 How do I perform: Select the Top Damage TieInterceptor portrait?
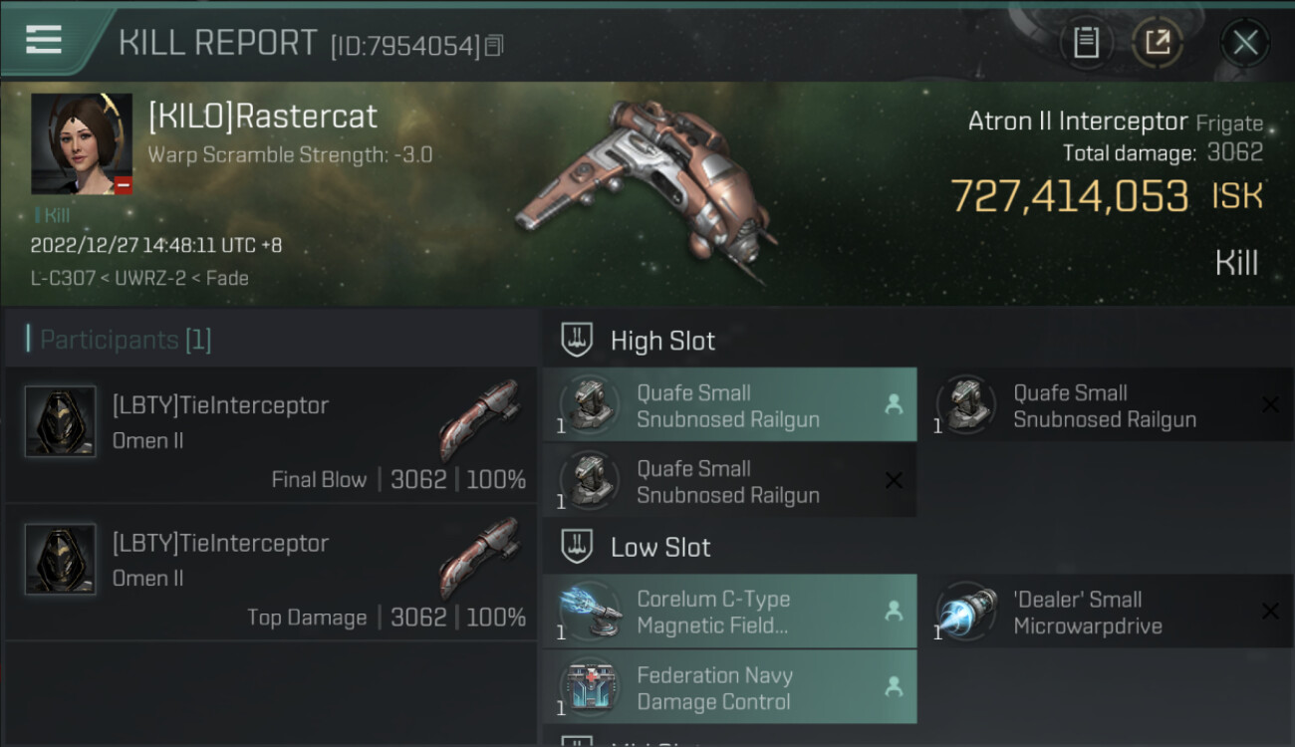[61, 559]
